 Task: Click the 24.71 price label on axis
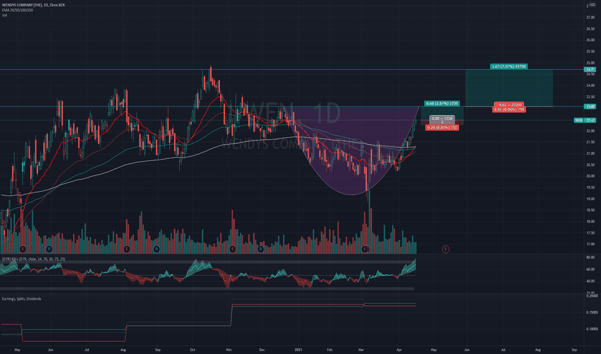pos(590,70)
